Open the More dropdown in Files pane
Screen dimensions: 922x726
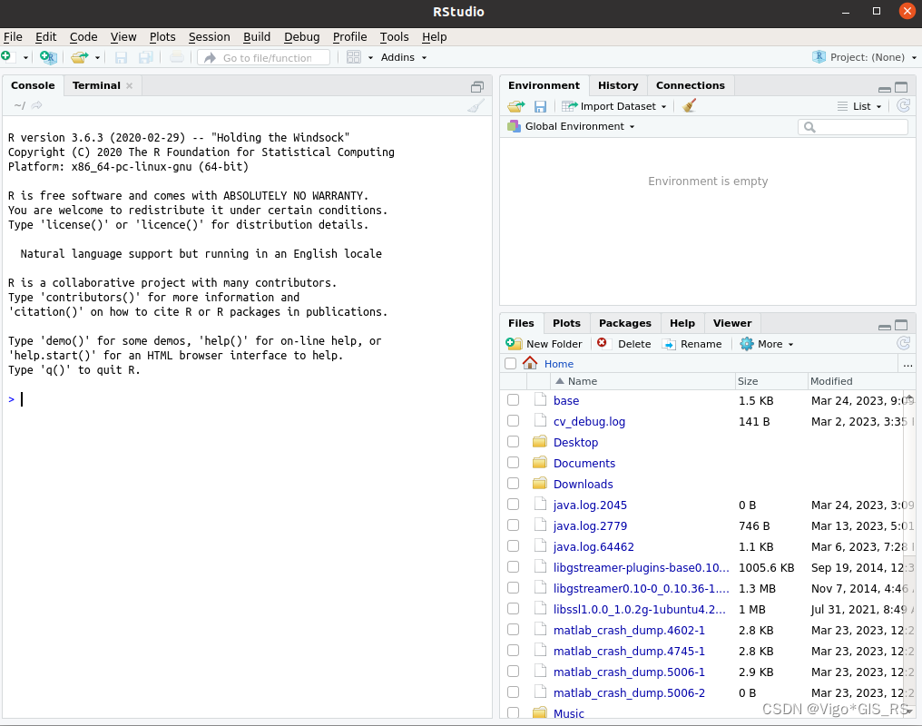tap(768, 344)
